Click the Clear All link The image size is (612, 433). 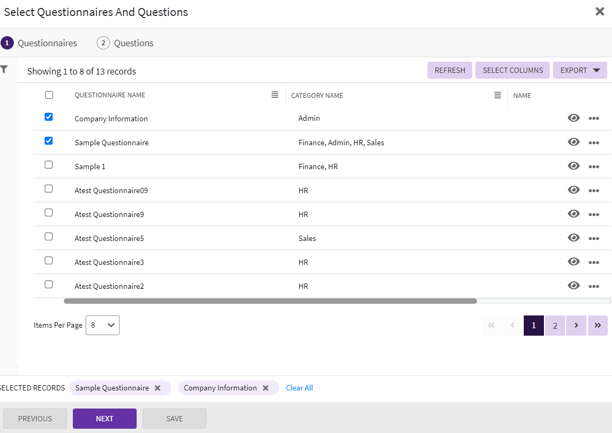[299, 388]
